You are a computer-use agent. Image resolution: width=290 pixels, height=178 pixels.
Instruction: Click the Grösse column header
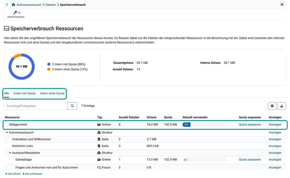152,117
